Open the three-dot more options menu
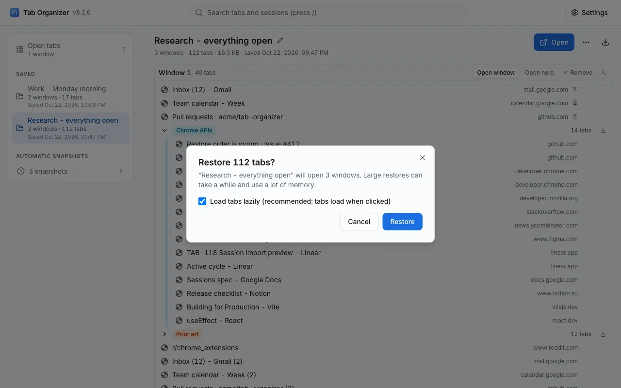 pyautogui.click(x=586, y=42)
